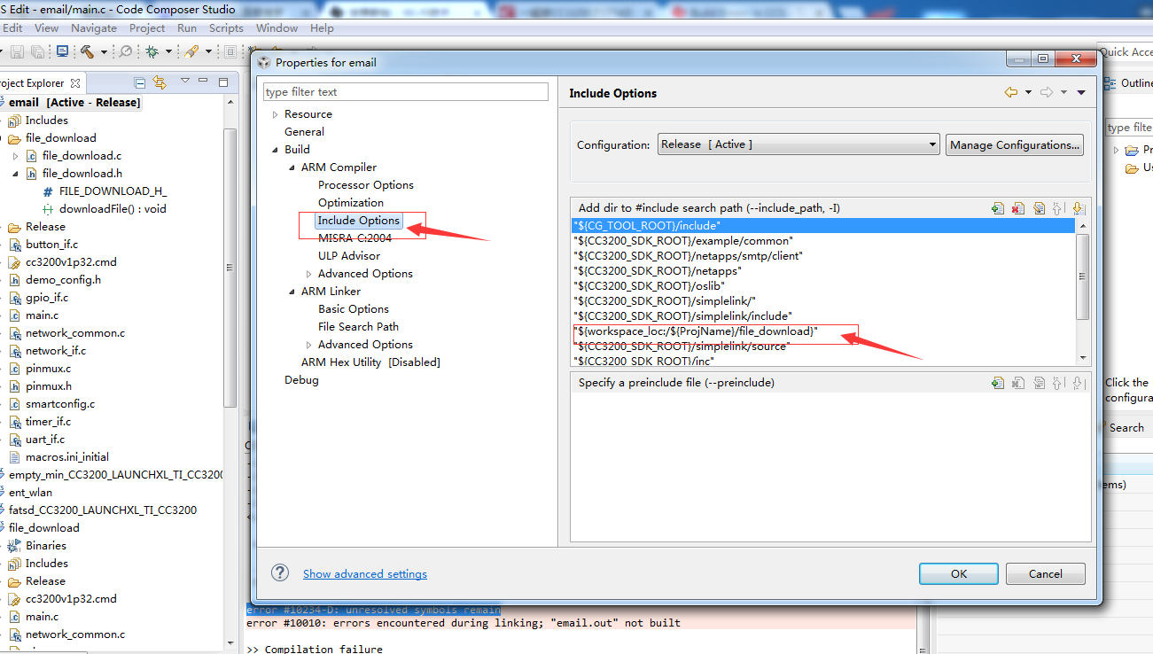Go back in properties page history
1153x654 pixels.
click(x=1011, y=92)
